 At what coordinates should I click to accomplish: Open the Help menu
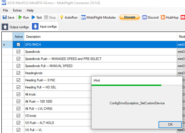point(30,10)
